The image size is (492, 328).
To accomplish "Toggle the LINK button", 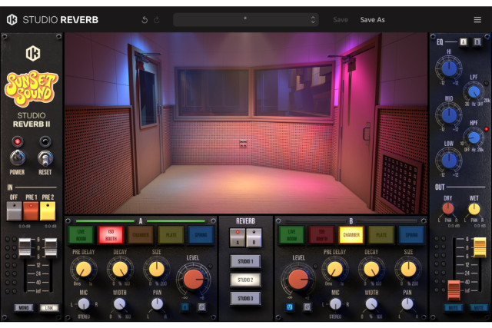I will point(49,308).
